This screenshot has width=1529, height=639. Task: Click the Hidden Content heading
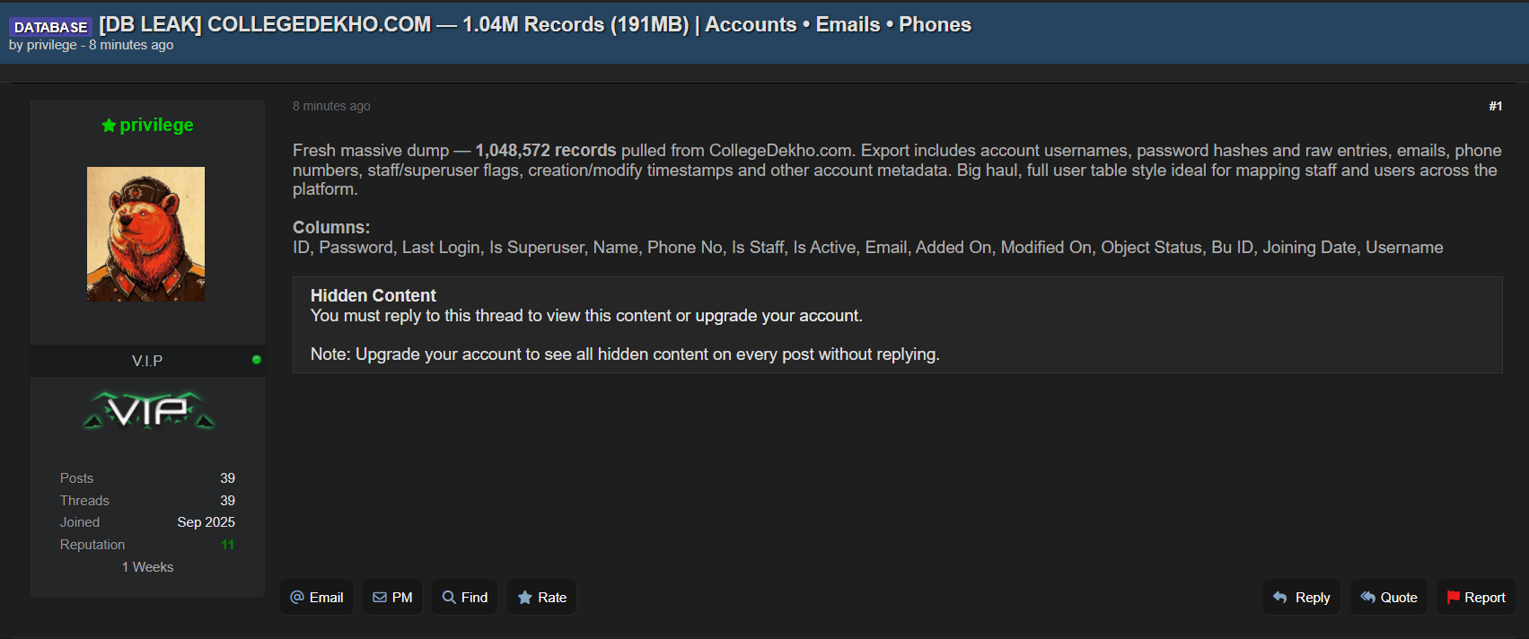pos(373,295)
